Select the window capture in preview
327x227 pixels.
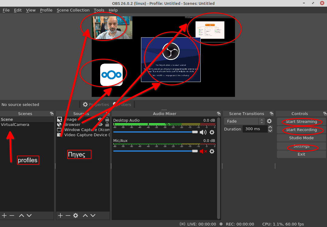click(210, 30)
